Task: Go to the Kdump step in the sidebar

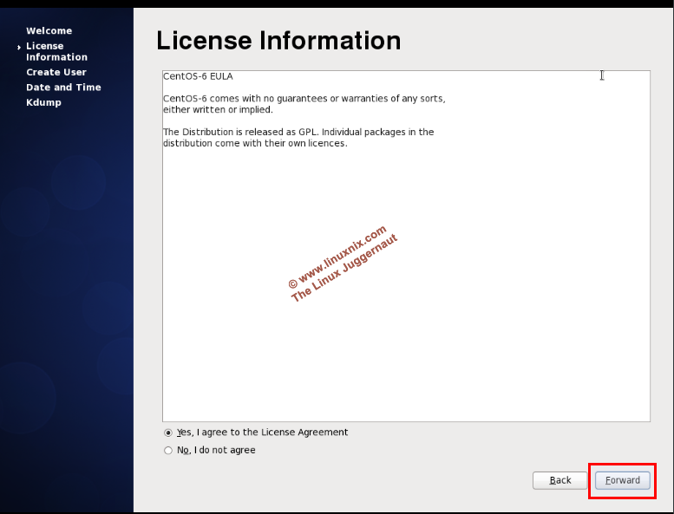Action: (43, 102)
